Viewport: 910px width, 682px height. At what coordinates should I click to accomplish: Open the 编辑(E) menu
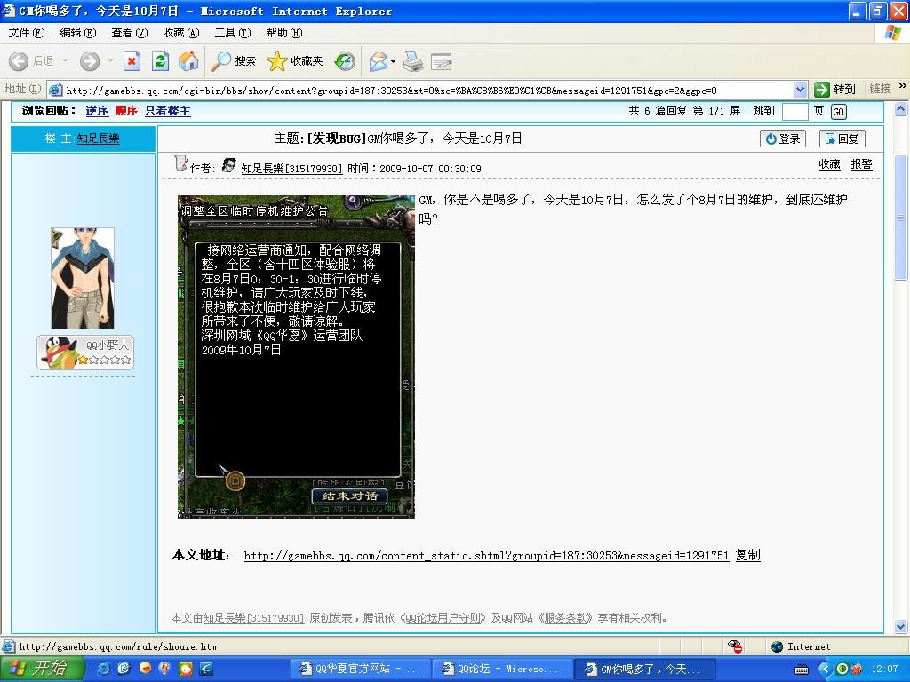78,33
